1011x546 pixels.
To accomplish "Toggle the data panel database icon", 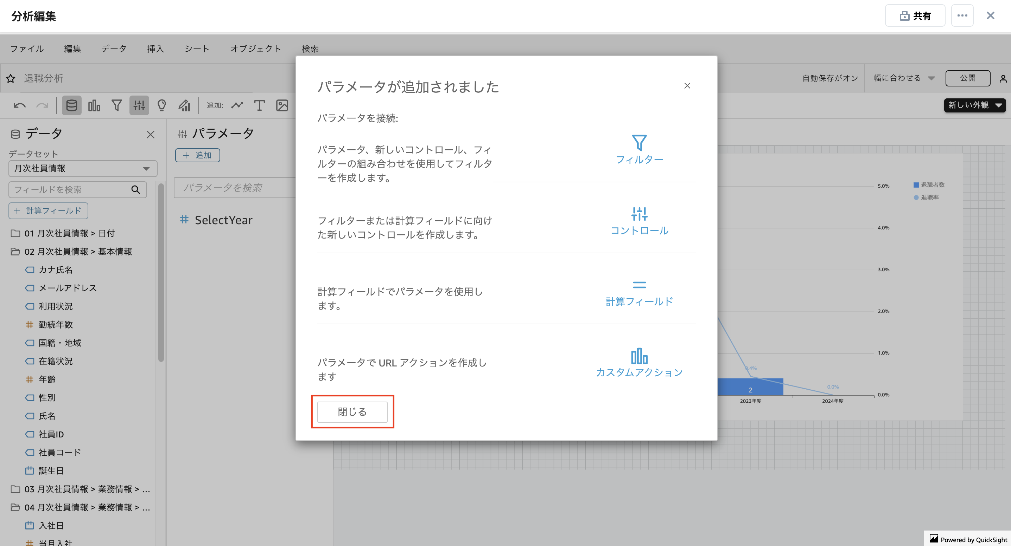I will pyautogui.click(x=71, y=105).
